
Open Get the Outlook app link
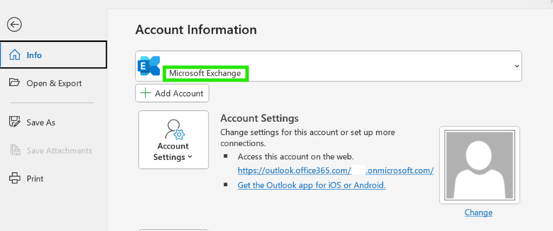click(x=312, y=185)
